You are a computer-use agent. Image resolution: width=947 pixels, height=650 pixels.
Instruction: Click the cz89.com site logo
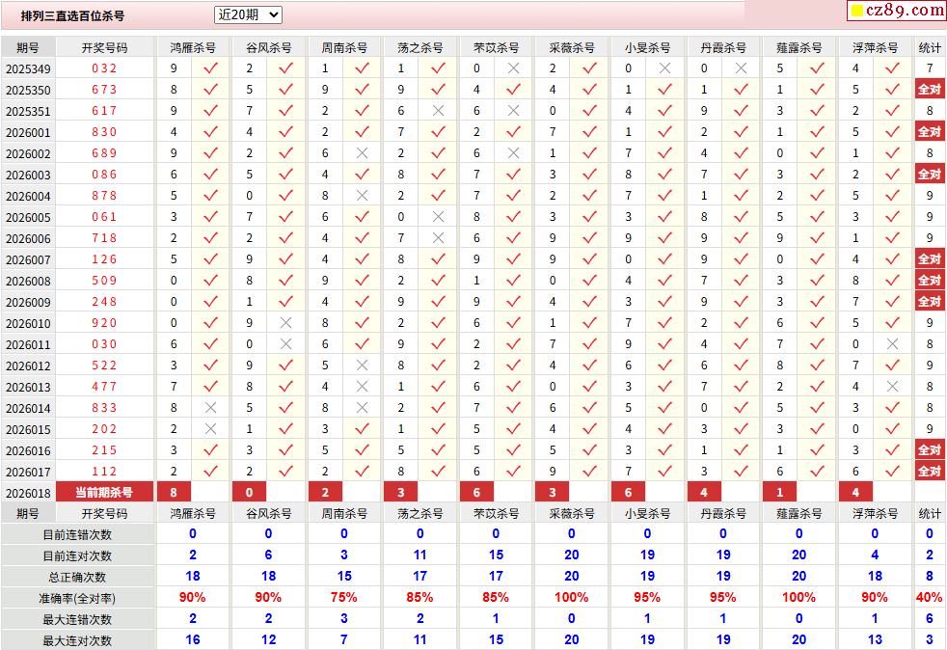897,11
